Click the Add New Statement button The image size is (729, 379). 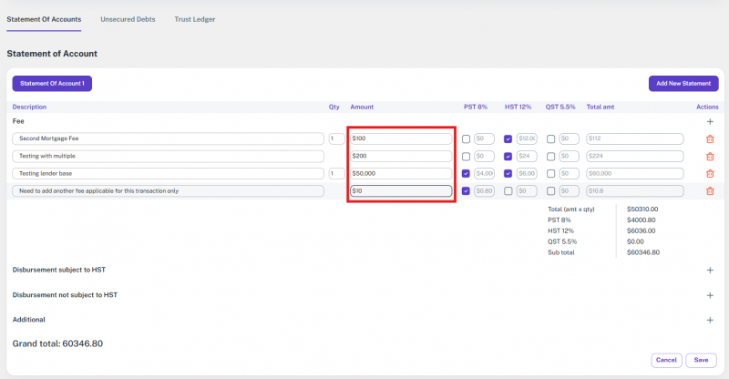tap(683, 84)
